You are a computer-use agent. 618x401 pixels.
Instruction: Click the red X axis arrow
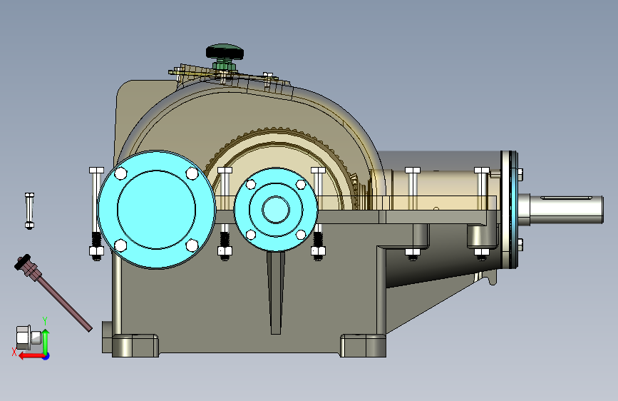[31, 356]
